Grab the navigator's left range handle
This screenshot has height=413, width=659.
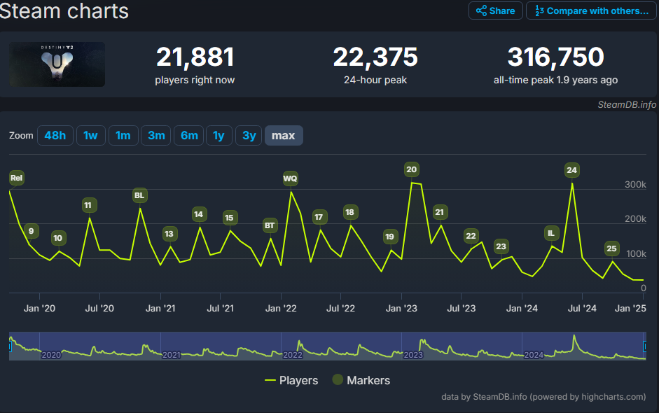10,346
